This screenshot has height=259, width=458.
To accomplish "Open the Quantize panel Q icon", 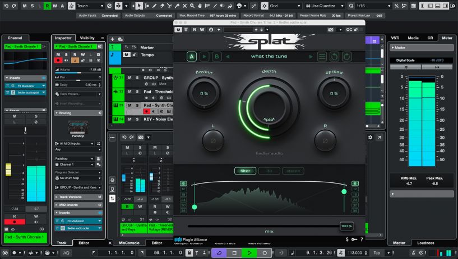I will coord(351,6).
